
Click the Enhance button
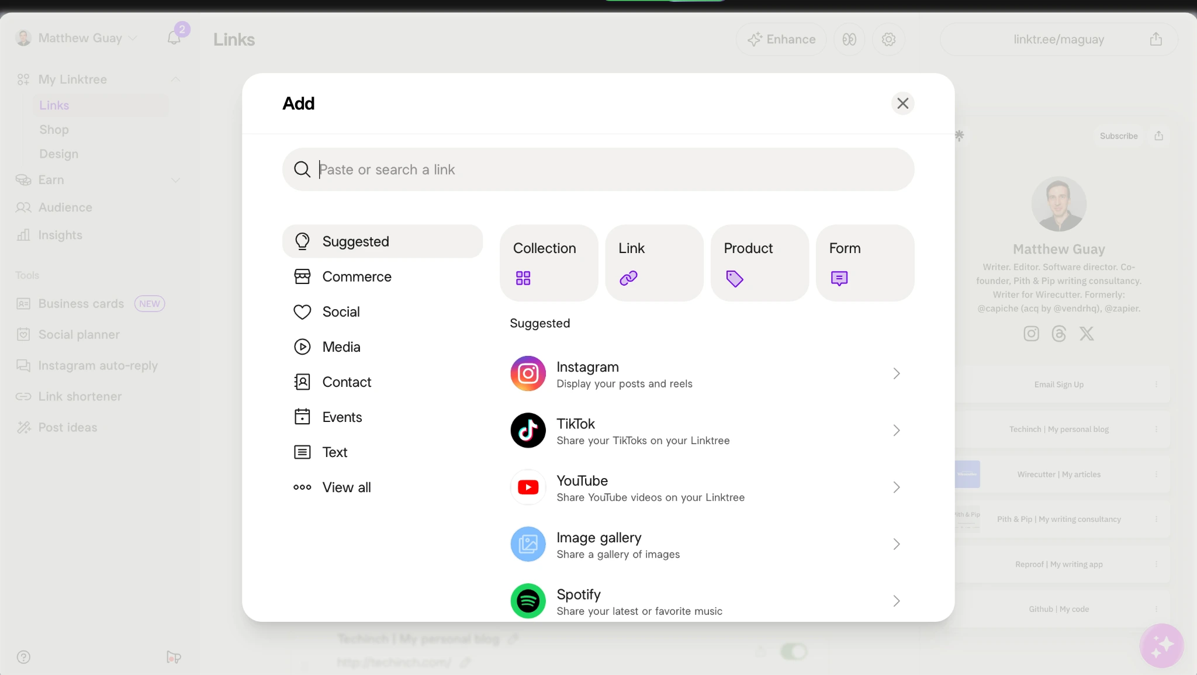781,39
